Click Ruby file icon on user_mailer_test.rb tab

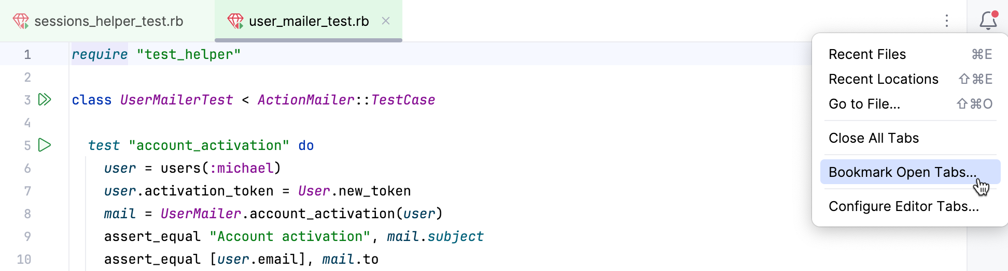point(235,21)
